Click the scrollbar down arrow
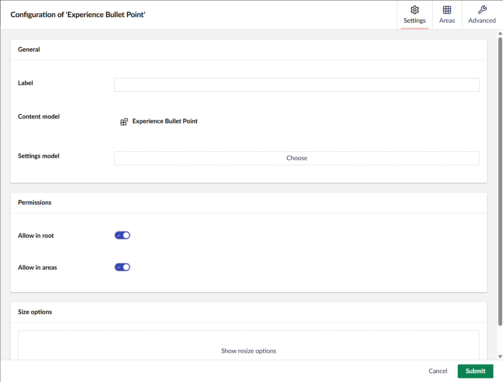The height and width of the screenshot is (382, 503). [x=500, y=356]
